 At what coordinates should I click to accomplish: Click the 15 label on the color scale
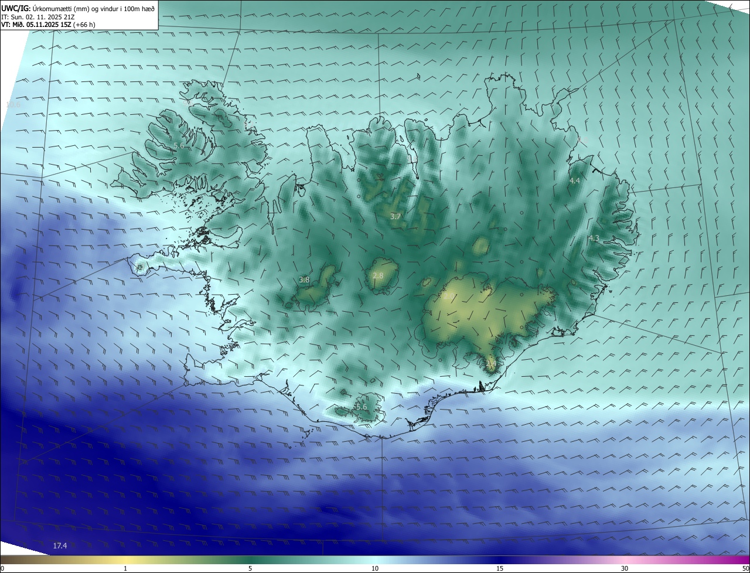500,569
